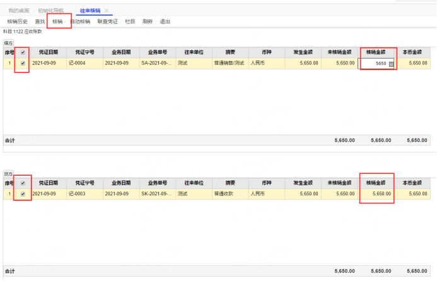This screenshot has height=281, width=437.
Task: Toggle the select-all checkbox in 借方 header
Action: coord(23,52)
